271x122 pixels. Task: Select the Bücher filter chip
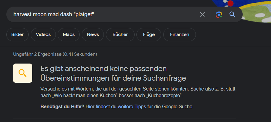120,35
